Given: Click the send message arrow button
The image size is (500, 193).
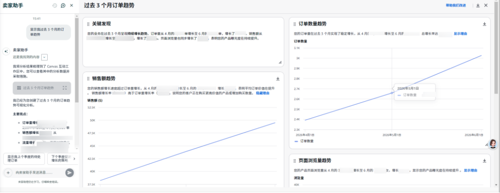Looking at the screenshot, I should tap(70, 173).
